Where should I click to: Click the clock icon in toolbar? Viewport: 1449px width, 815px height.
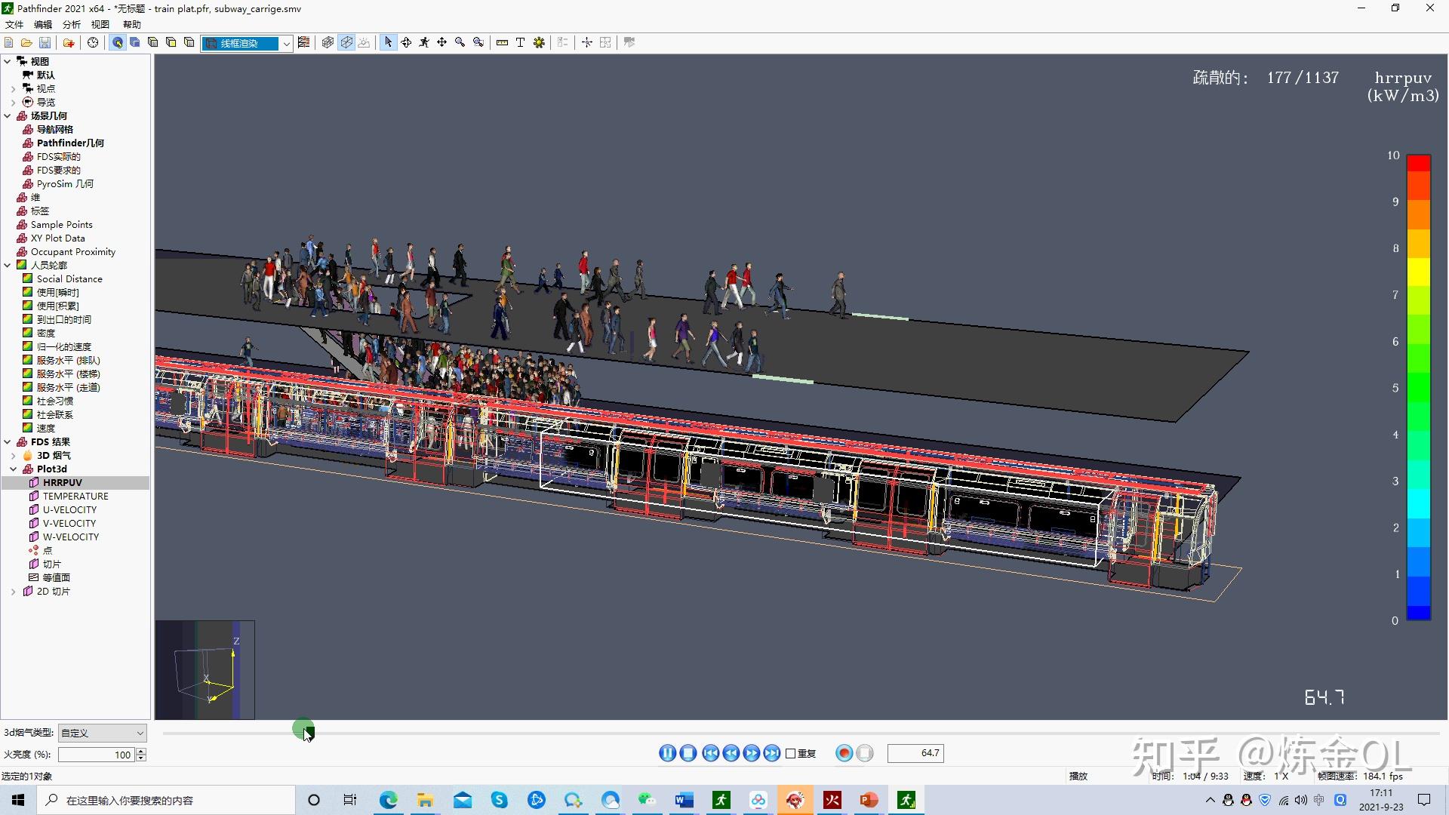coord(93,43)
